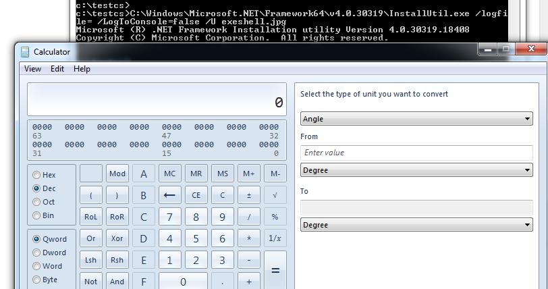Click the equals button
The image size is (548, 289).
(x=275, y=270)
